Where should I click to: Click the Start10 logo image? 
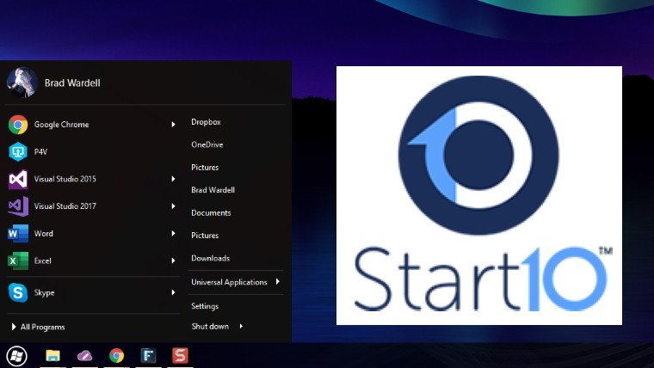(479, 195)
